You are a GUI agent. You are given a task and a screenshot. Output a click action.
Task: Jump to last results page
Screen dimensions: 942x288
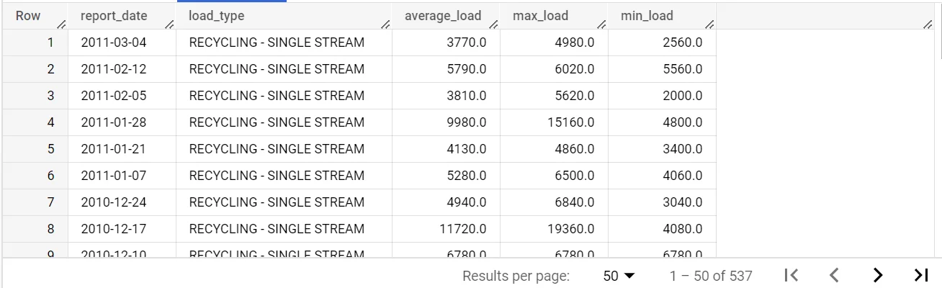tap(920, 275)
